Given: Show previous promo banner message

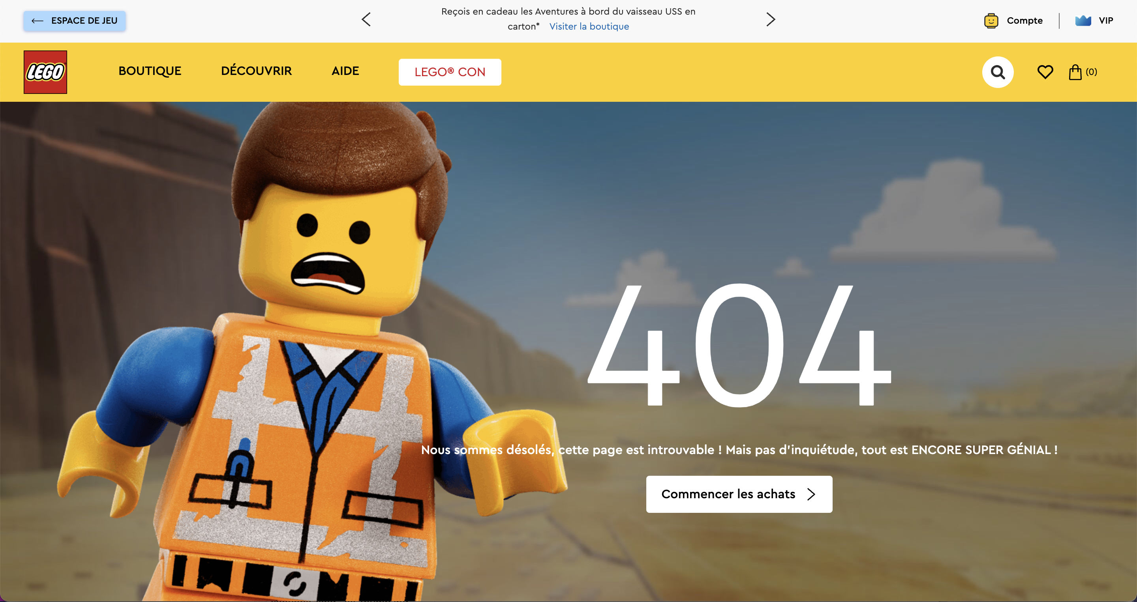Looking at the screenshot, I should [x=366, y=19].
